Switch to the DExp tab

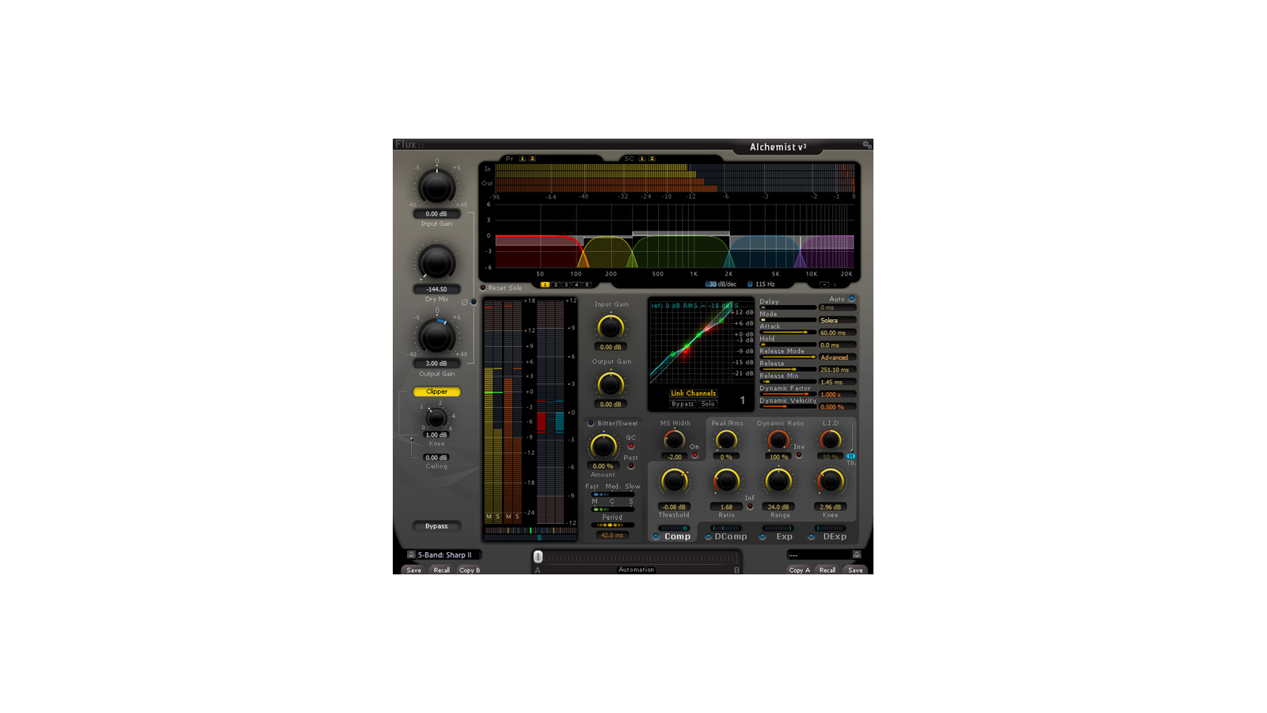click(835, 536)
